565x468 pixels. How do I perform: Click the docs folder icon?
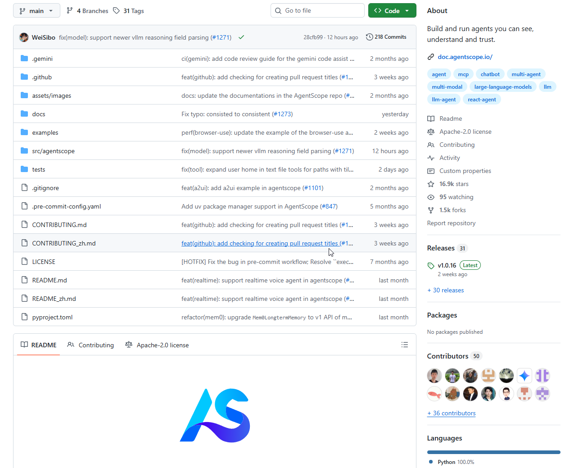point(24,114)
